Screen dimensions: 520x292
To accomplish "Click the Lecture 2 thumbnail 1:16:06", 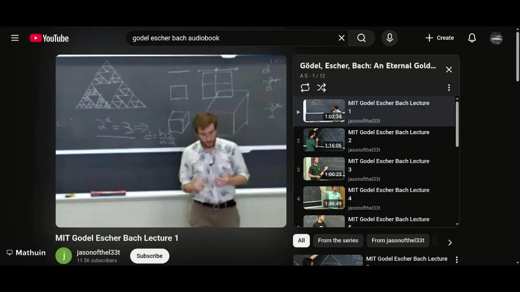I will pyautogui.click(x=324, y=140).
